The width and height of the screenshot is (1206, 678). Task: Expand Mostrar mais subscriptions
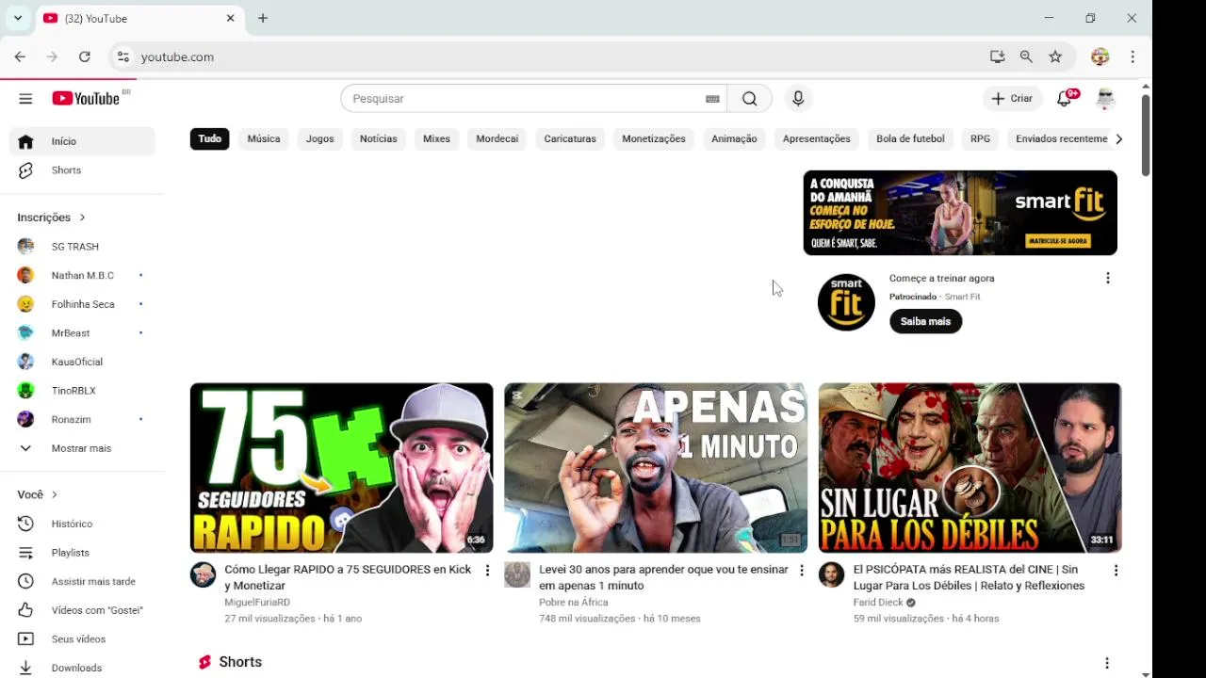click(82, 448)
